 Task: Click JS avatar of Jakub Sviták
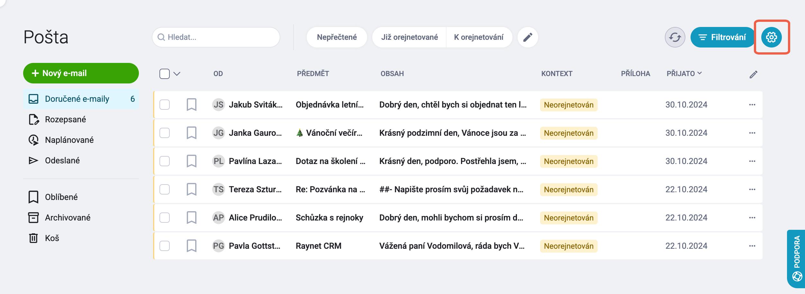219,105
